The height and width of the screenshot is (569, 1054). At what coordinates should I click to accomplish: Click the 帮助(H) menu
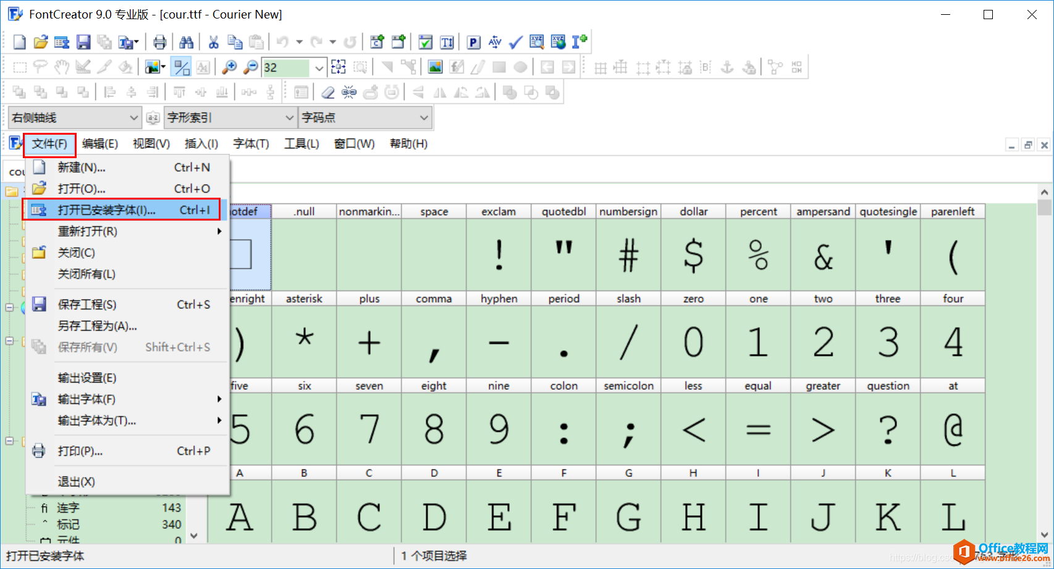(408, 144)
